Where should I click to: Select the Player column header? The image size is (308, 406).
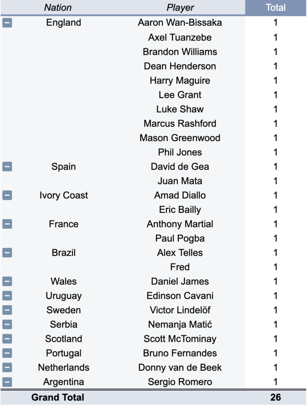[180, 8]
